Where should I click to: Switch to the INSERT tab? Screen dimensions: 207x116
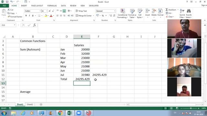click(x=24, y=6)
